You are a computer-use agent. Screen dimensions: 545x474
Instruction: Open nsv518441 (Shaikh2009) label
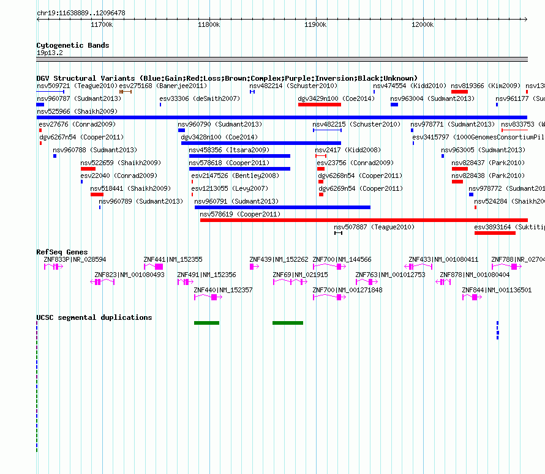130,188
